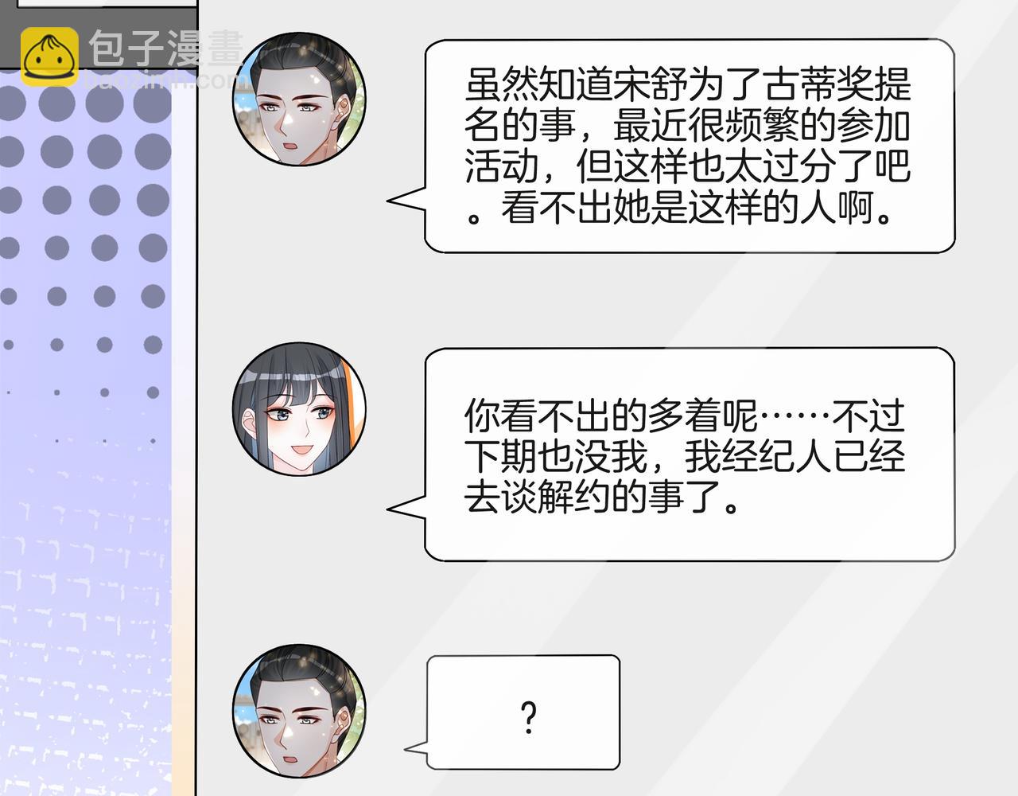Click the baozimh.com URL under the watermark
Viewport: 1018px width, 796px height.
click(x=163, y=80)
